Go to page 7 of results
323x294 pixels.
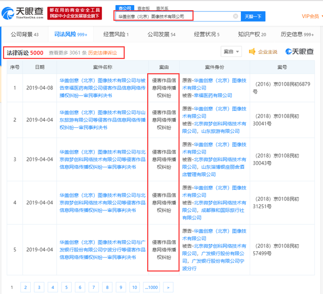tap(93, 287)
